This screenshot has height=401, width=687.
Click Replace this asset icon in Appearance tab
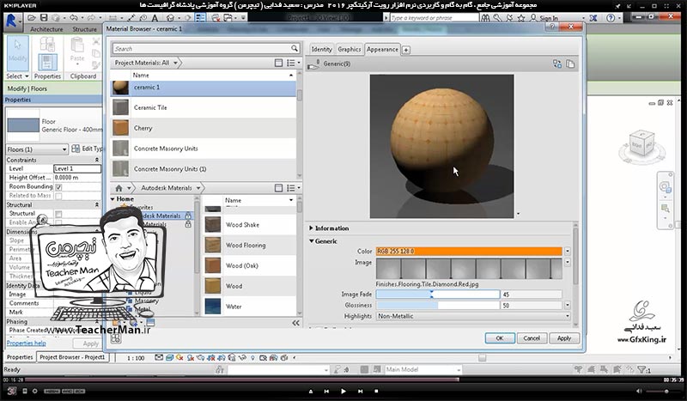tap(556, 64)
